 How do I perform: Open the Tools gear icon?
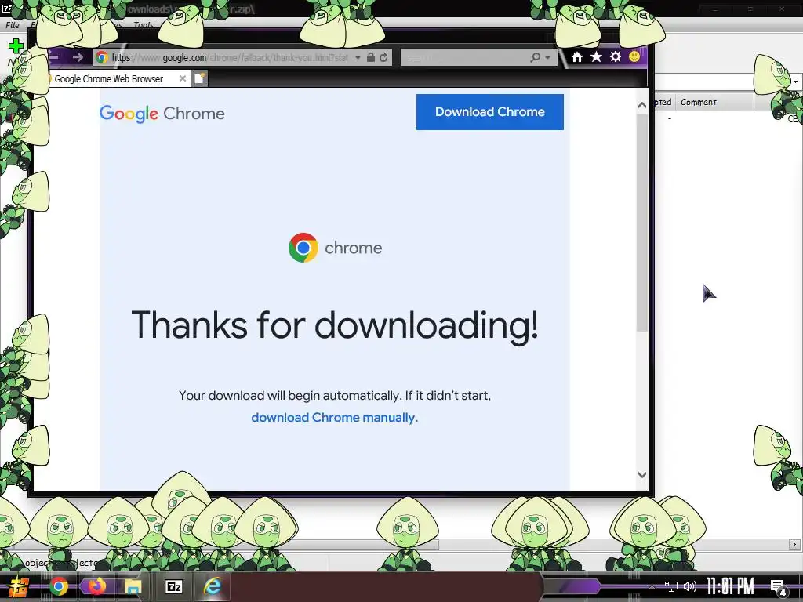point(616,56)
